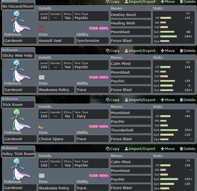Open stats panel with 176 HP EVs
197x191 pixels.
click(x=174, y=27)
